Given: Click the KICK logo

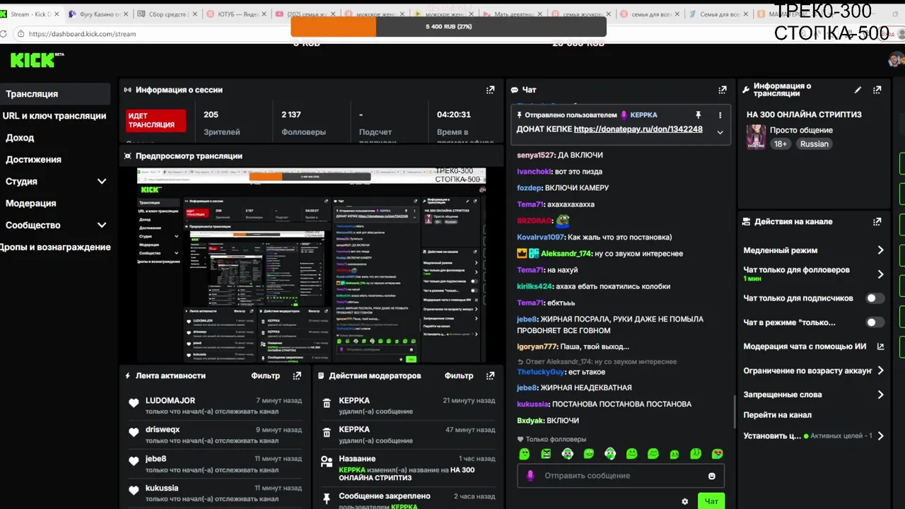Looking at the screenshot, I should point(36,60).
